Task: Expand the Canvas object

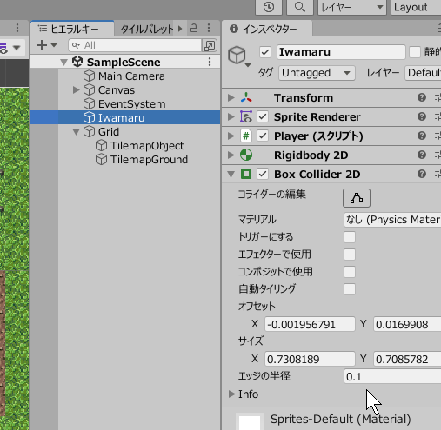Action: click(x=76, y=89)
